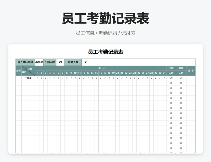Image resolution: width=211 pixels, height=162 pixels.
Task: Click the check mark under day 31
Action: (x=164, y=78)
